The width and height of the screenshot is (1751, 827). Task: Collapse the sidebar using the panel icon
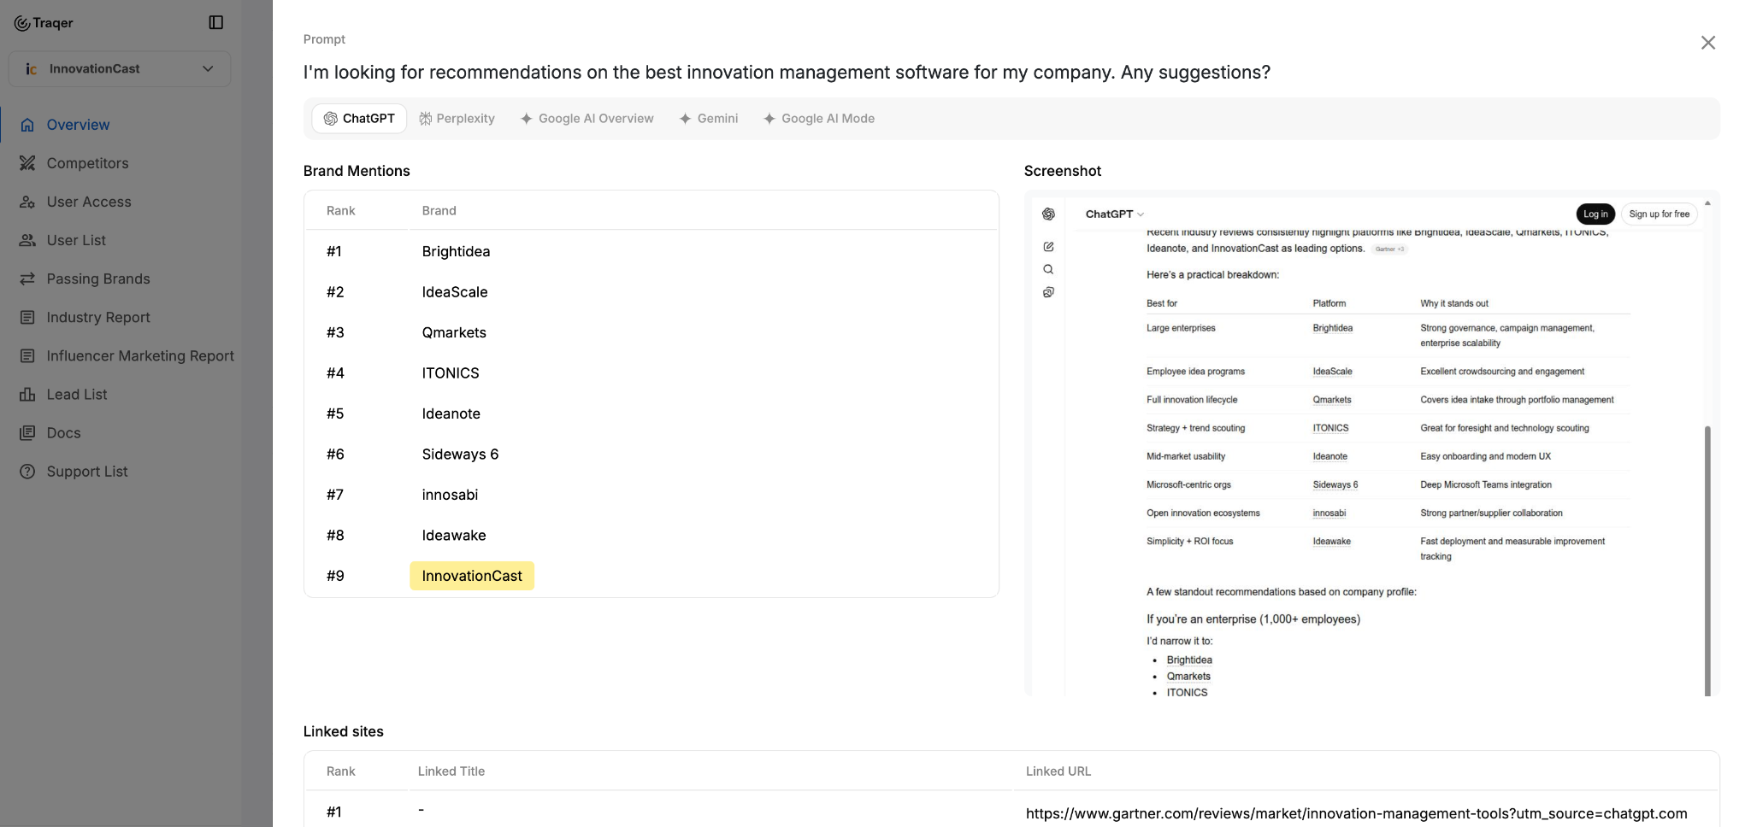216,22
